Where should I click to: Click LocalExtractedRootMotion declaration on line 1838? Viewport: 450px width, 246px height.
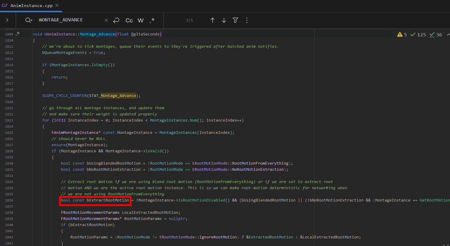[x=150, y=213]
